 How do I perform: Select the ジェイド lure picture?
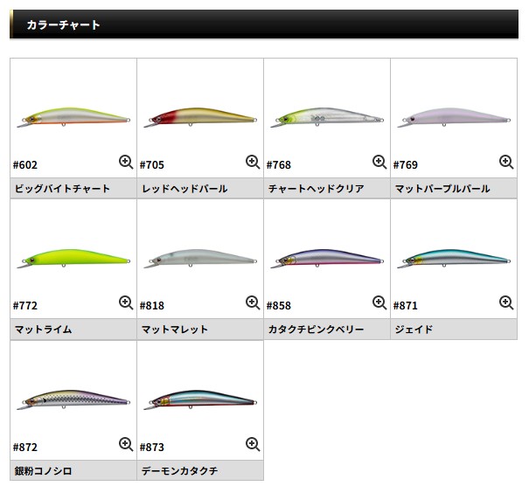click(x=454, y=260)
